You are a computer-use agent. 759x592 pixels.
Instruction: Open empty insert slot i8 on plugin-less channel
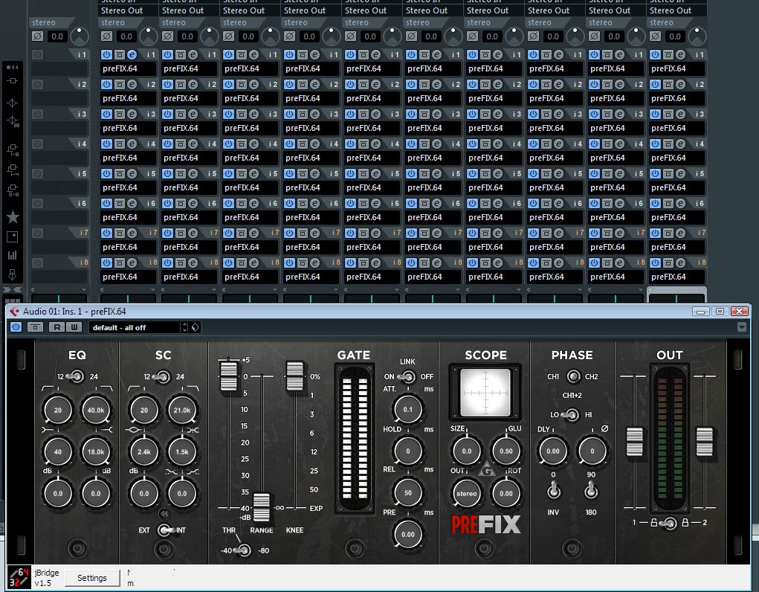coord(59,277)
